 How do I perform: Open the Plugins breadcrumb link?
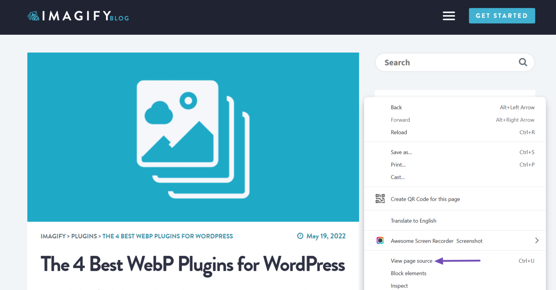point(84,236)
